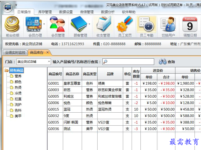Image resolution: width=201 pixels, height=150 pixels.
Task: Close the 商品库存 tab
Action: pyautogui.click(x=48, y=52)
